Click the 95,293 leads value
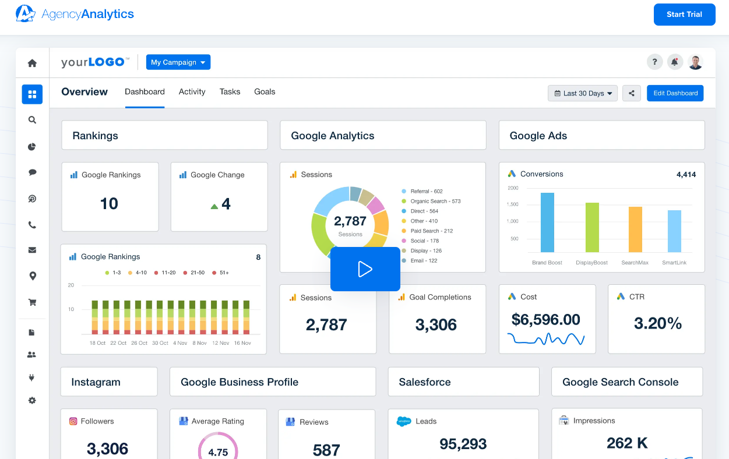This screenshot has width=729, height=459. (x=463, y=444)
